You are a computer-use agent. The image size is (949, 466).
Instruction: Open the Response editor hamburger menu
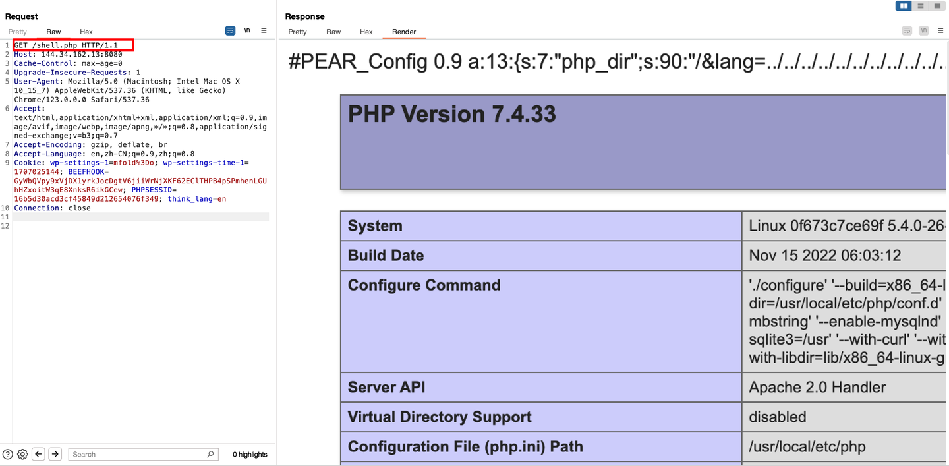tap(940, 30)
